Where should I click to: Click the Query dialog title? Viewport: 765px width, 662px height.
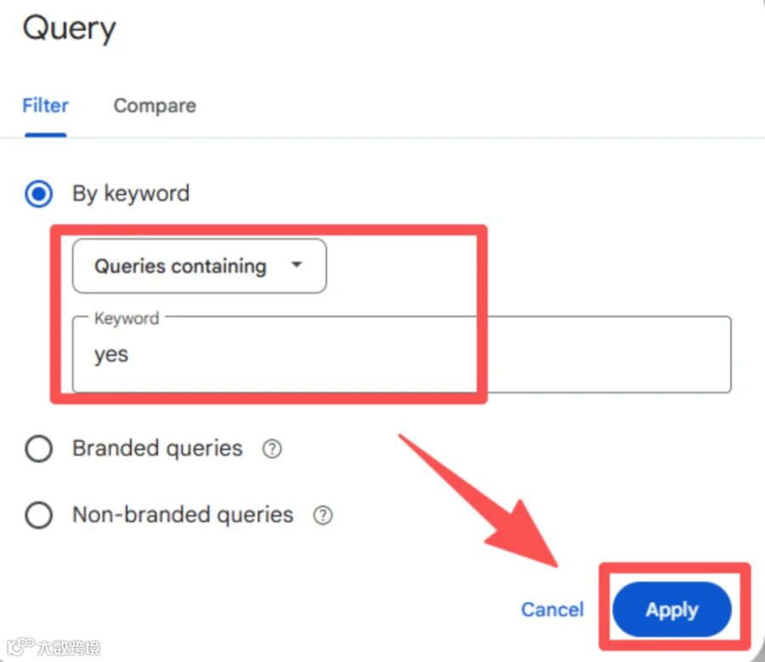70,28
